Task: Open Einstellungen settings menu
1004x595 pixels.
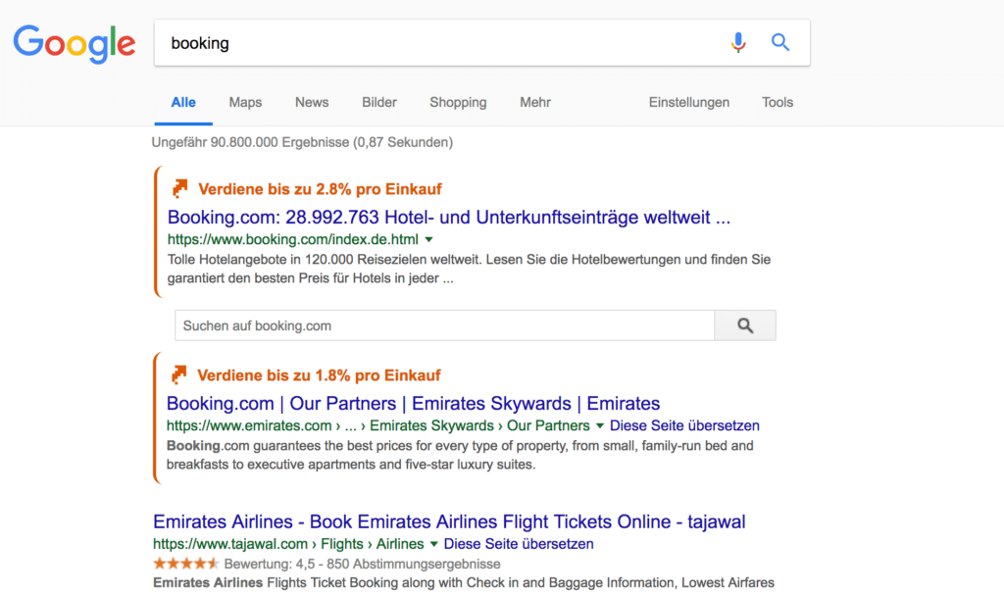Action: click(689, 103)
